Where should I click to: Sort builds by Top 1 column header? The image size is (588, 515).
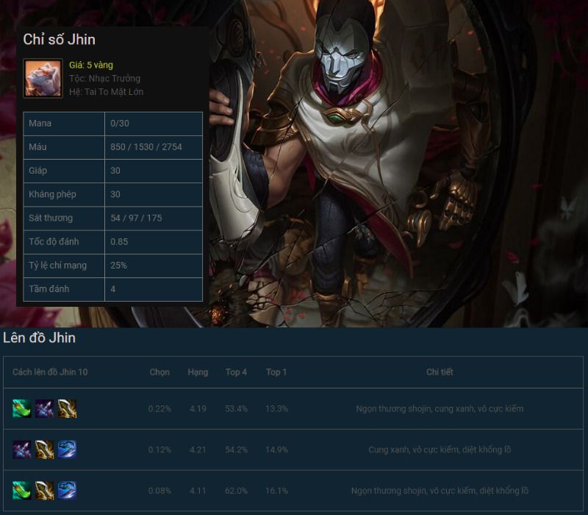pyautogui.click(x=276, y=372)
